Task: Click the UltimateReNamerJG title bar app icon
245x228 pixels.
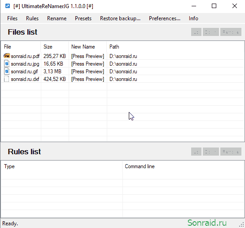Action: point(8,6)
